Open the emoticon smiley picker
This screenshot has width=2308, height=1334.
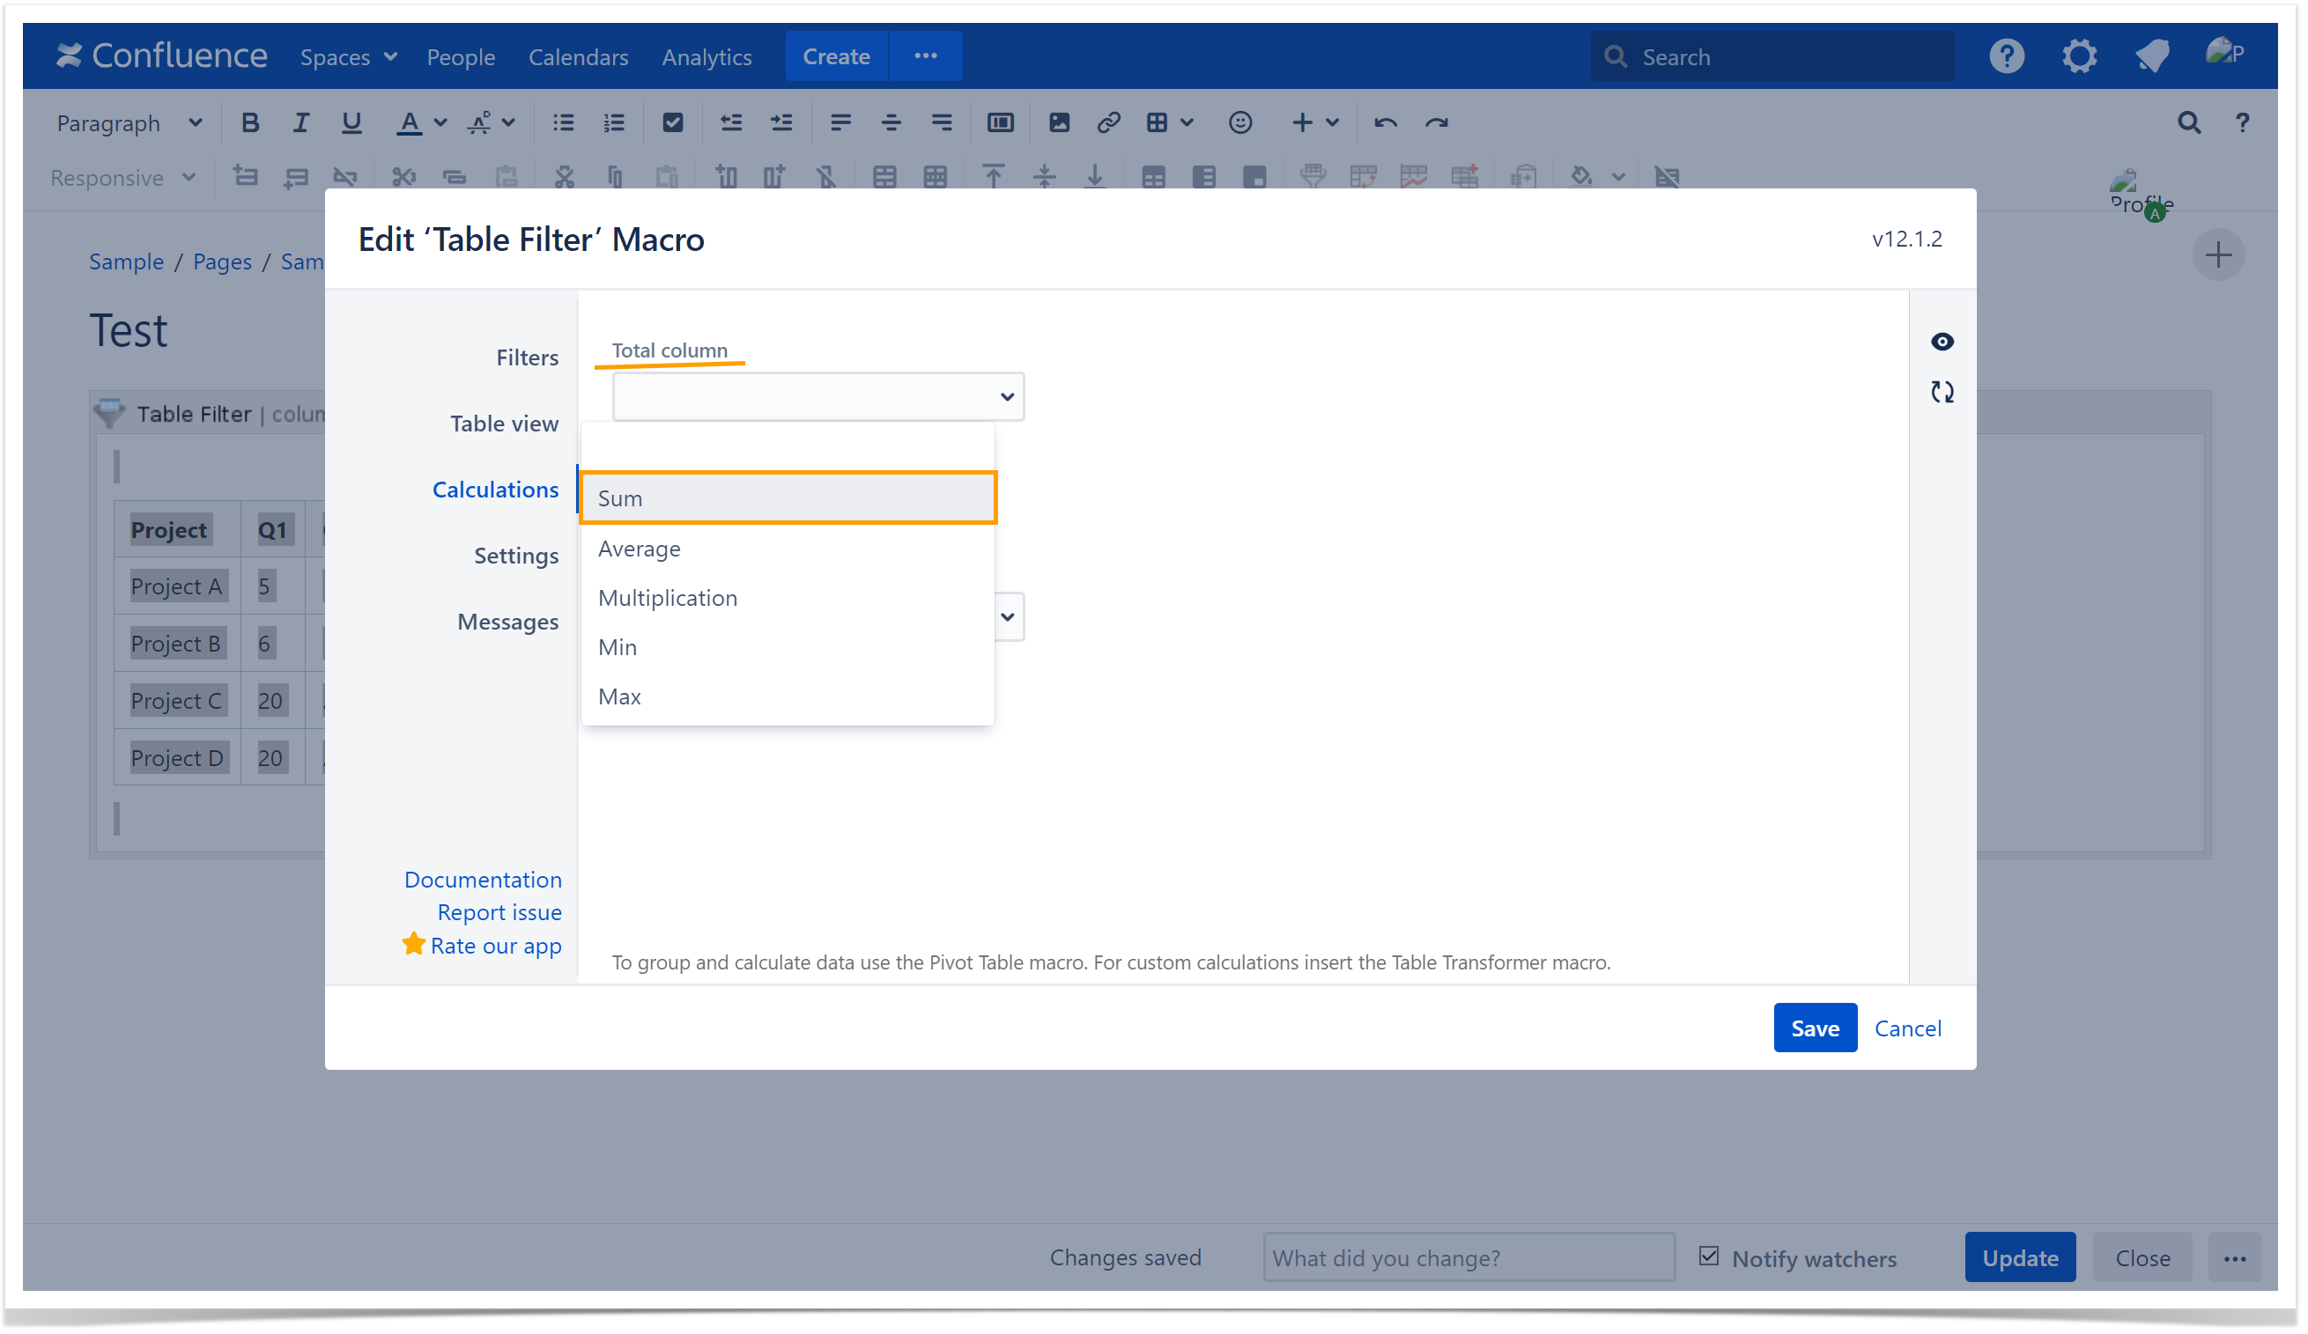point(1239,122)
